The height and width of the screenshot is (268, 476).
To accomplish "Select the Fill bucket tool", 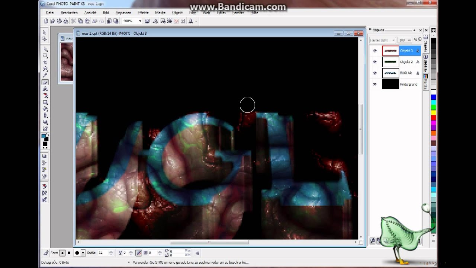I will [x=45, y=109].
